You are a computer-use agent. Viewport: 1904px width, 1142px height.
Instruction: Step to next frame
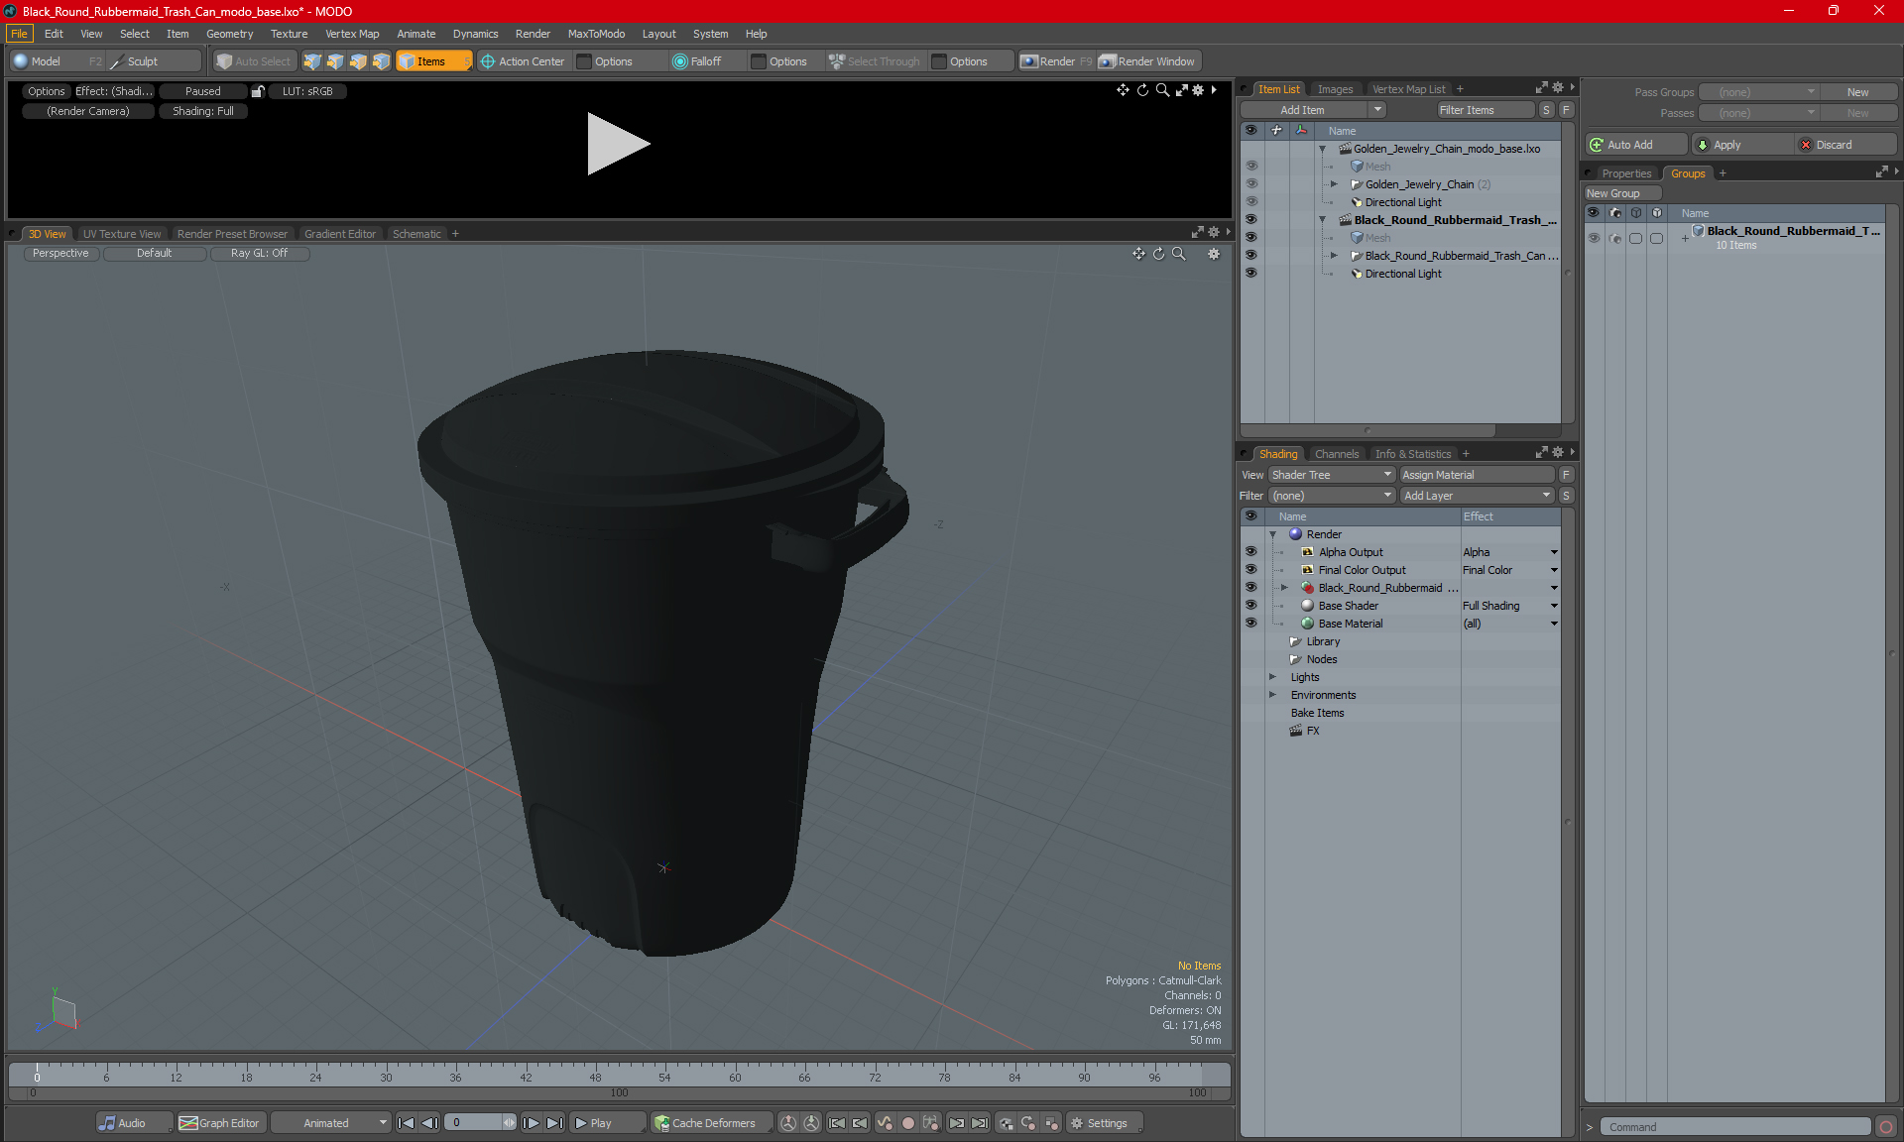[532, 1123]
